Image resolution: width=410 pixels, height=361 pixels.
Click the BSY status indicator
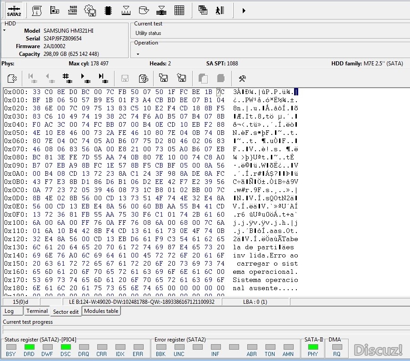tap(11, 347)
